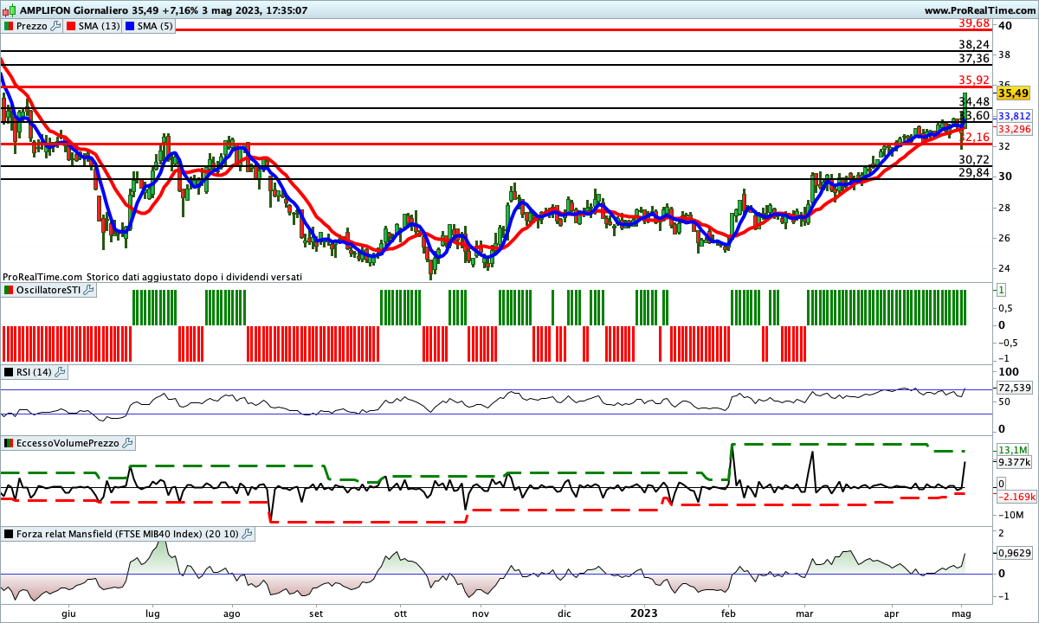
Task: Click the set month label
Action: [x=317, y=613]
